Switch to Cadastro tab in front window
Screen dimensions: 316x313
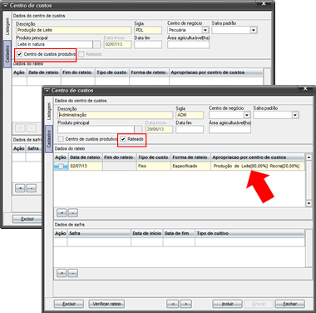pos(49,139)
